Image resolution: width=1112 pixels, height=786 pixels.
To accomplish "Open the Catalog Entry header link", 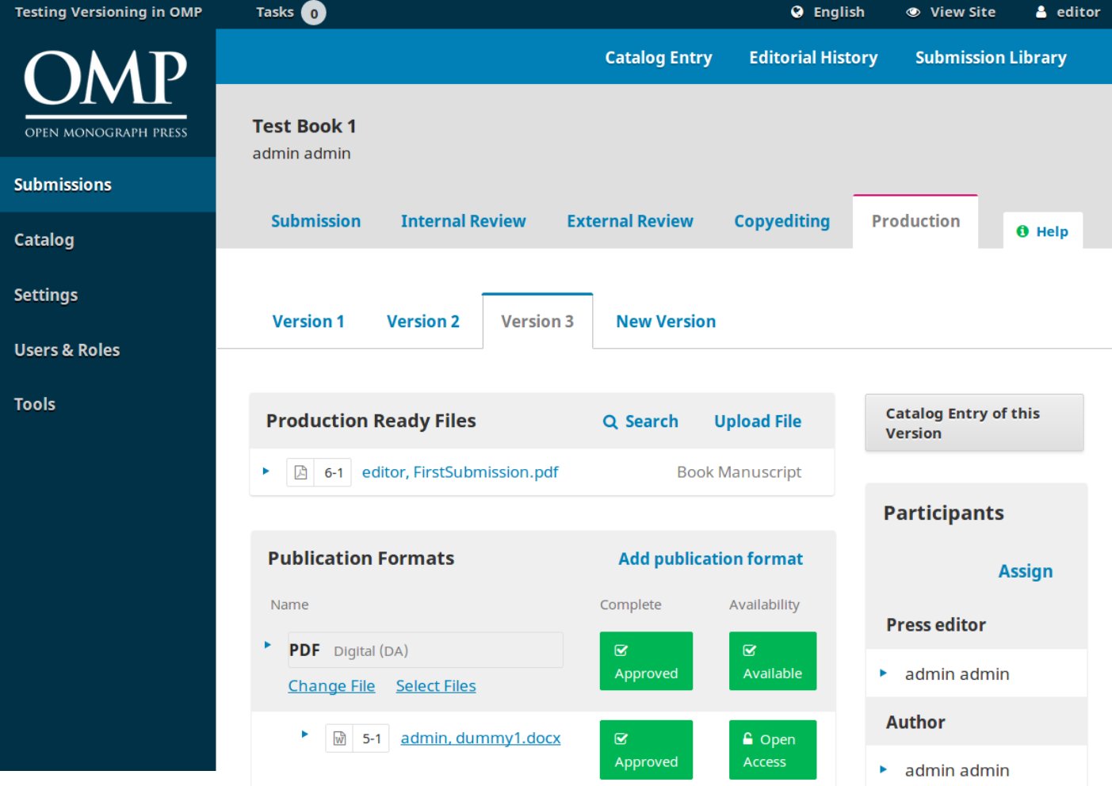I will click(x=659, y=57).
